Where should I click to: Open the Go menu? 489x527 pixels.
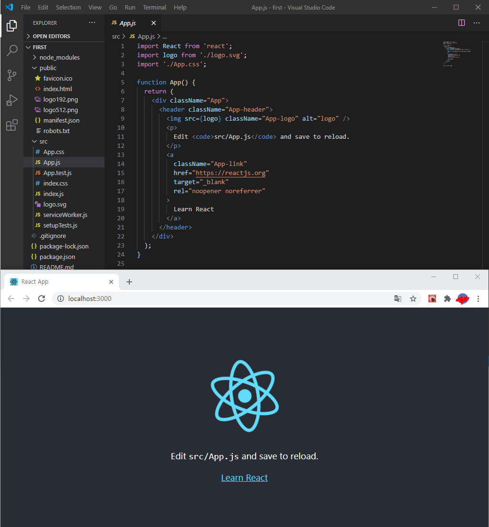point(113,8)
